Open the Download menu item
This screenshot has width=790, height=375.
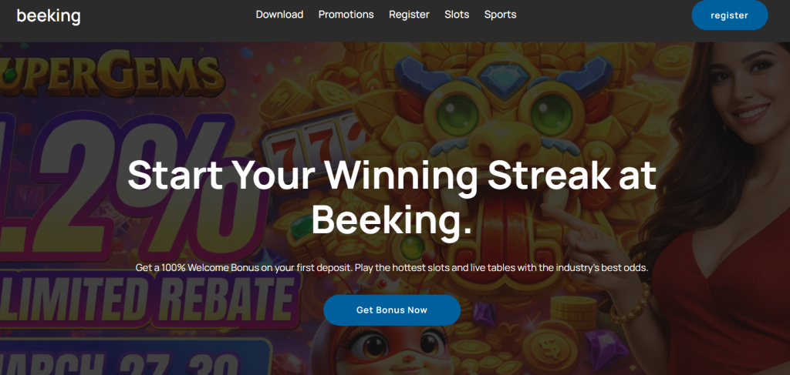pos(279,15)
